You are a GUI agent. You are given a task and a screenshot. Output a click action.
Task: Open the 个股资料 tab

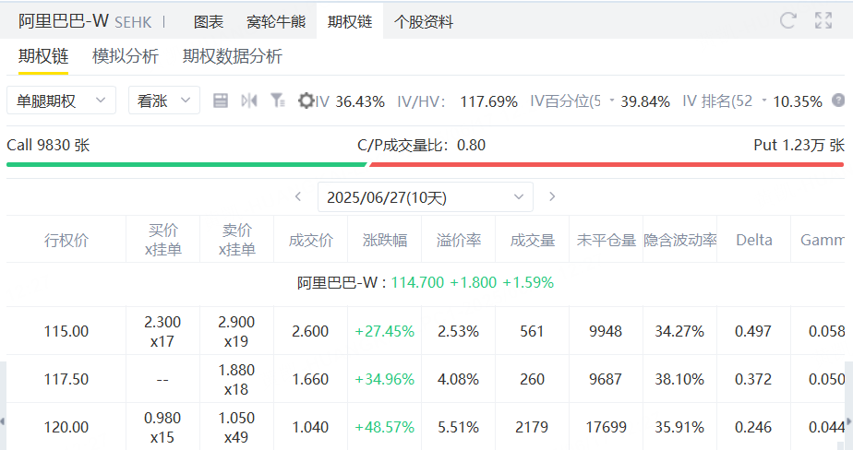point(423,22)
